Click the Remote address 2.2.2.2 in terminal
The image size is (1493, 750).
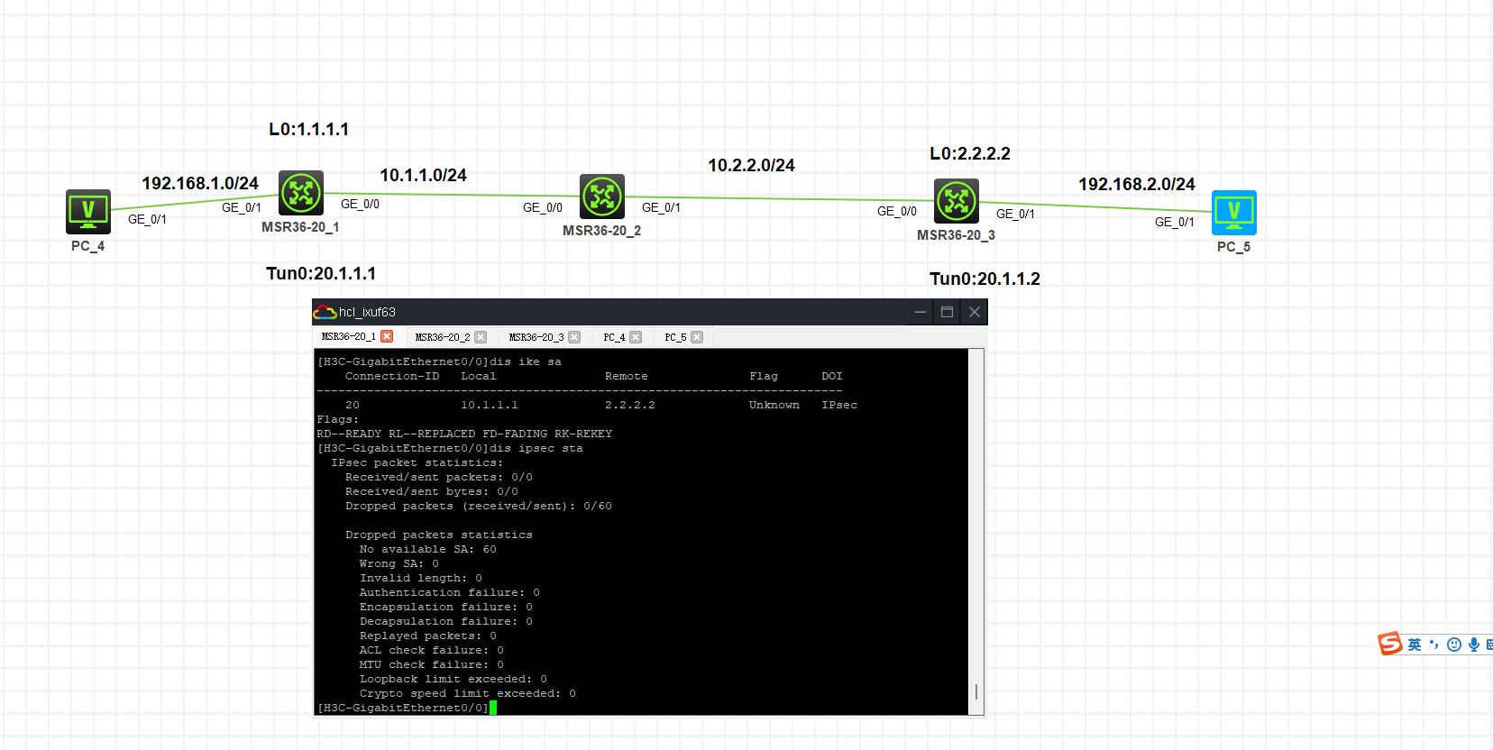(x=630, y=405)
